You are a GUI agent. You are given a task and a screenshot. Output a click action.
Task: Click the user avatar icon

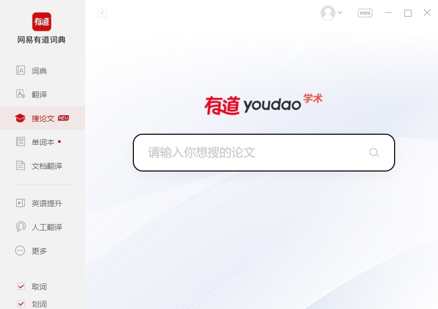pos(328,13)
